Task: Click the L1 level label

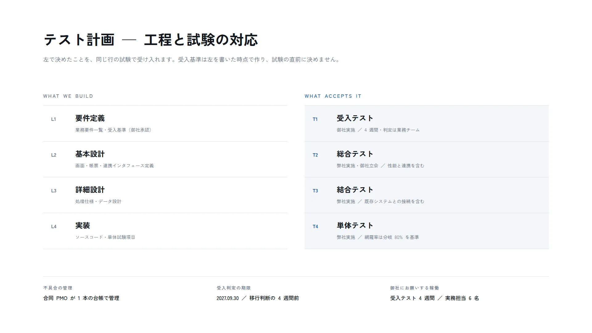Action: 54,119
